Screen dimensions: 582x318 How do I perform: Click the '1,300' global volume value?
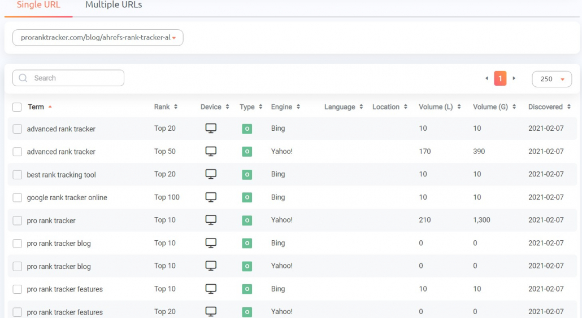[481, 220]
